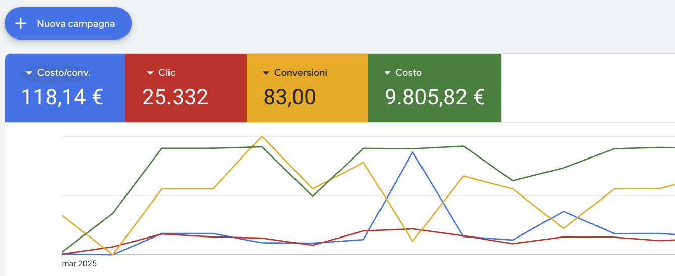Open the Costo metric dropdown arrow
Screen dimensions: 675x276
click(387, 73)
